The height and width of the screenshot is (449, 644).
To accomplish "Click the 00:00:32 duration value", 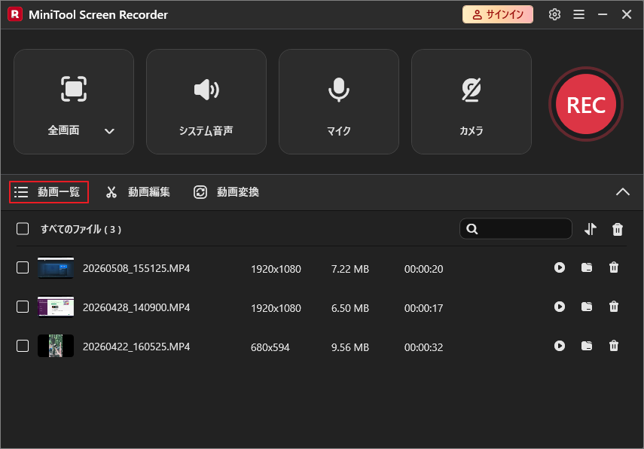I will pyautogui.click(x=423, y=347).
